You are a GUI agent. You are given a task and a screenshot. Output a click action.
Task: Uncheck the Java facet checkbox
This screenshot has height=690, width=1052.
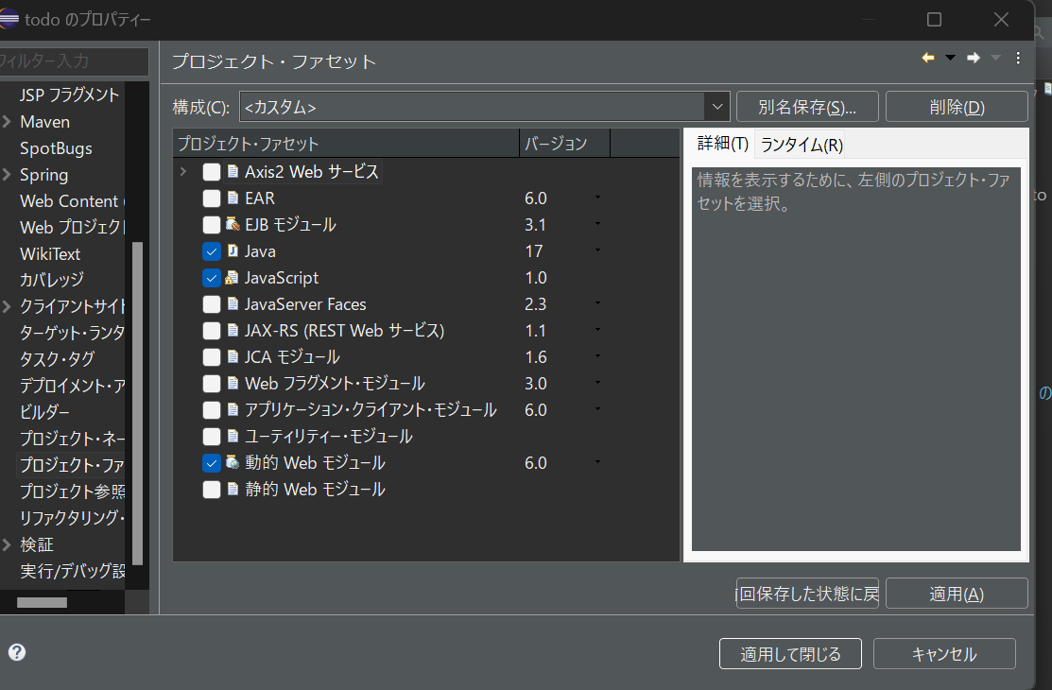pos(212,251)
